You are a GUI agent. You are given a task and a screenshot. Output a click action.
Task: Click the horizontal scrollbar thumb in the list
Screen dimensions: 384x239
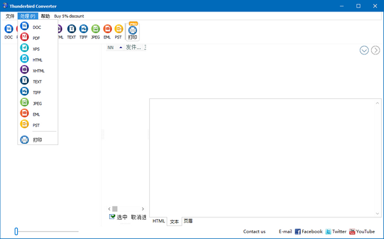point(115,209)
